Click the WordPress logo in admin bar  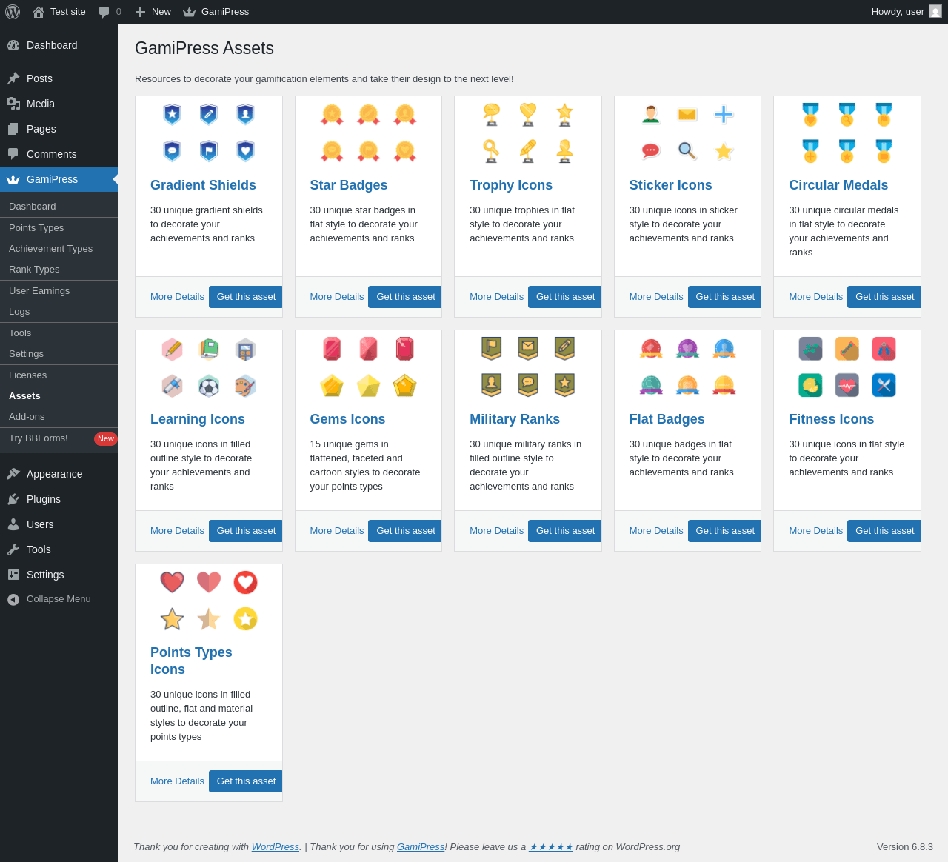13,12
